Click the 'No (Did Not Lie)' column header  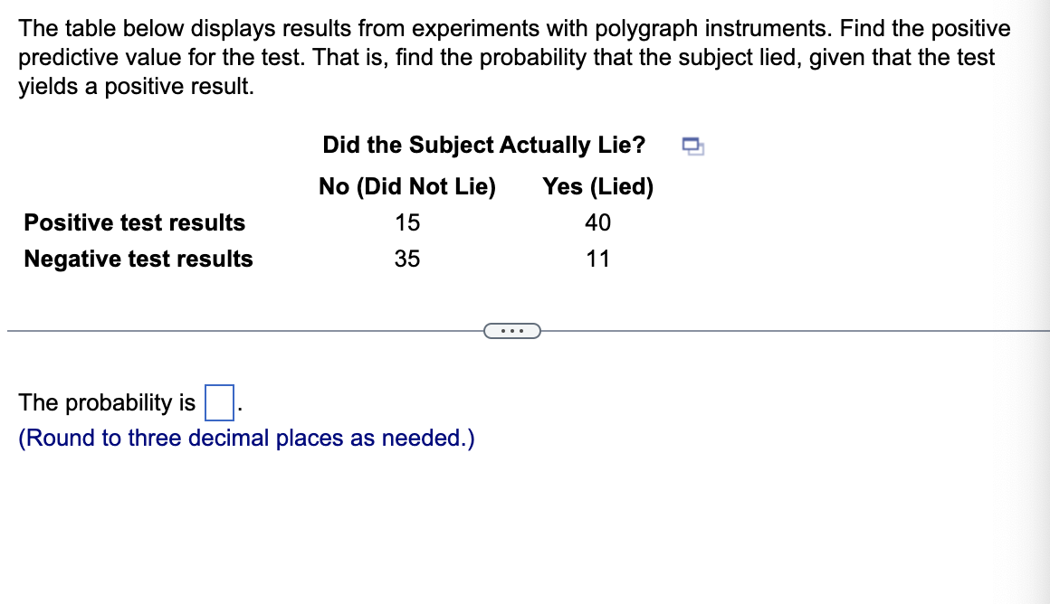(x=406, y=186)
